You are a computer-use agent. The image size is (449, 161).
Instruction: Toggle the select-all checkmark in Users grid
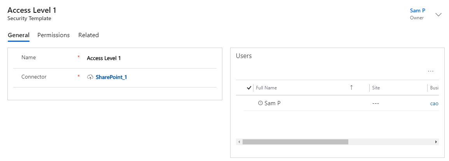tap(249, 88)
